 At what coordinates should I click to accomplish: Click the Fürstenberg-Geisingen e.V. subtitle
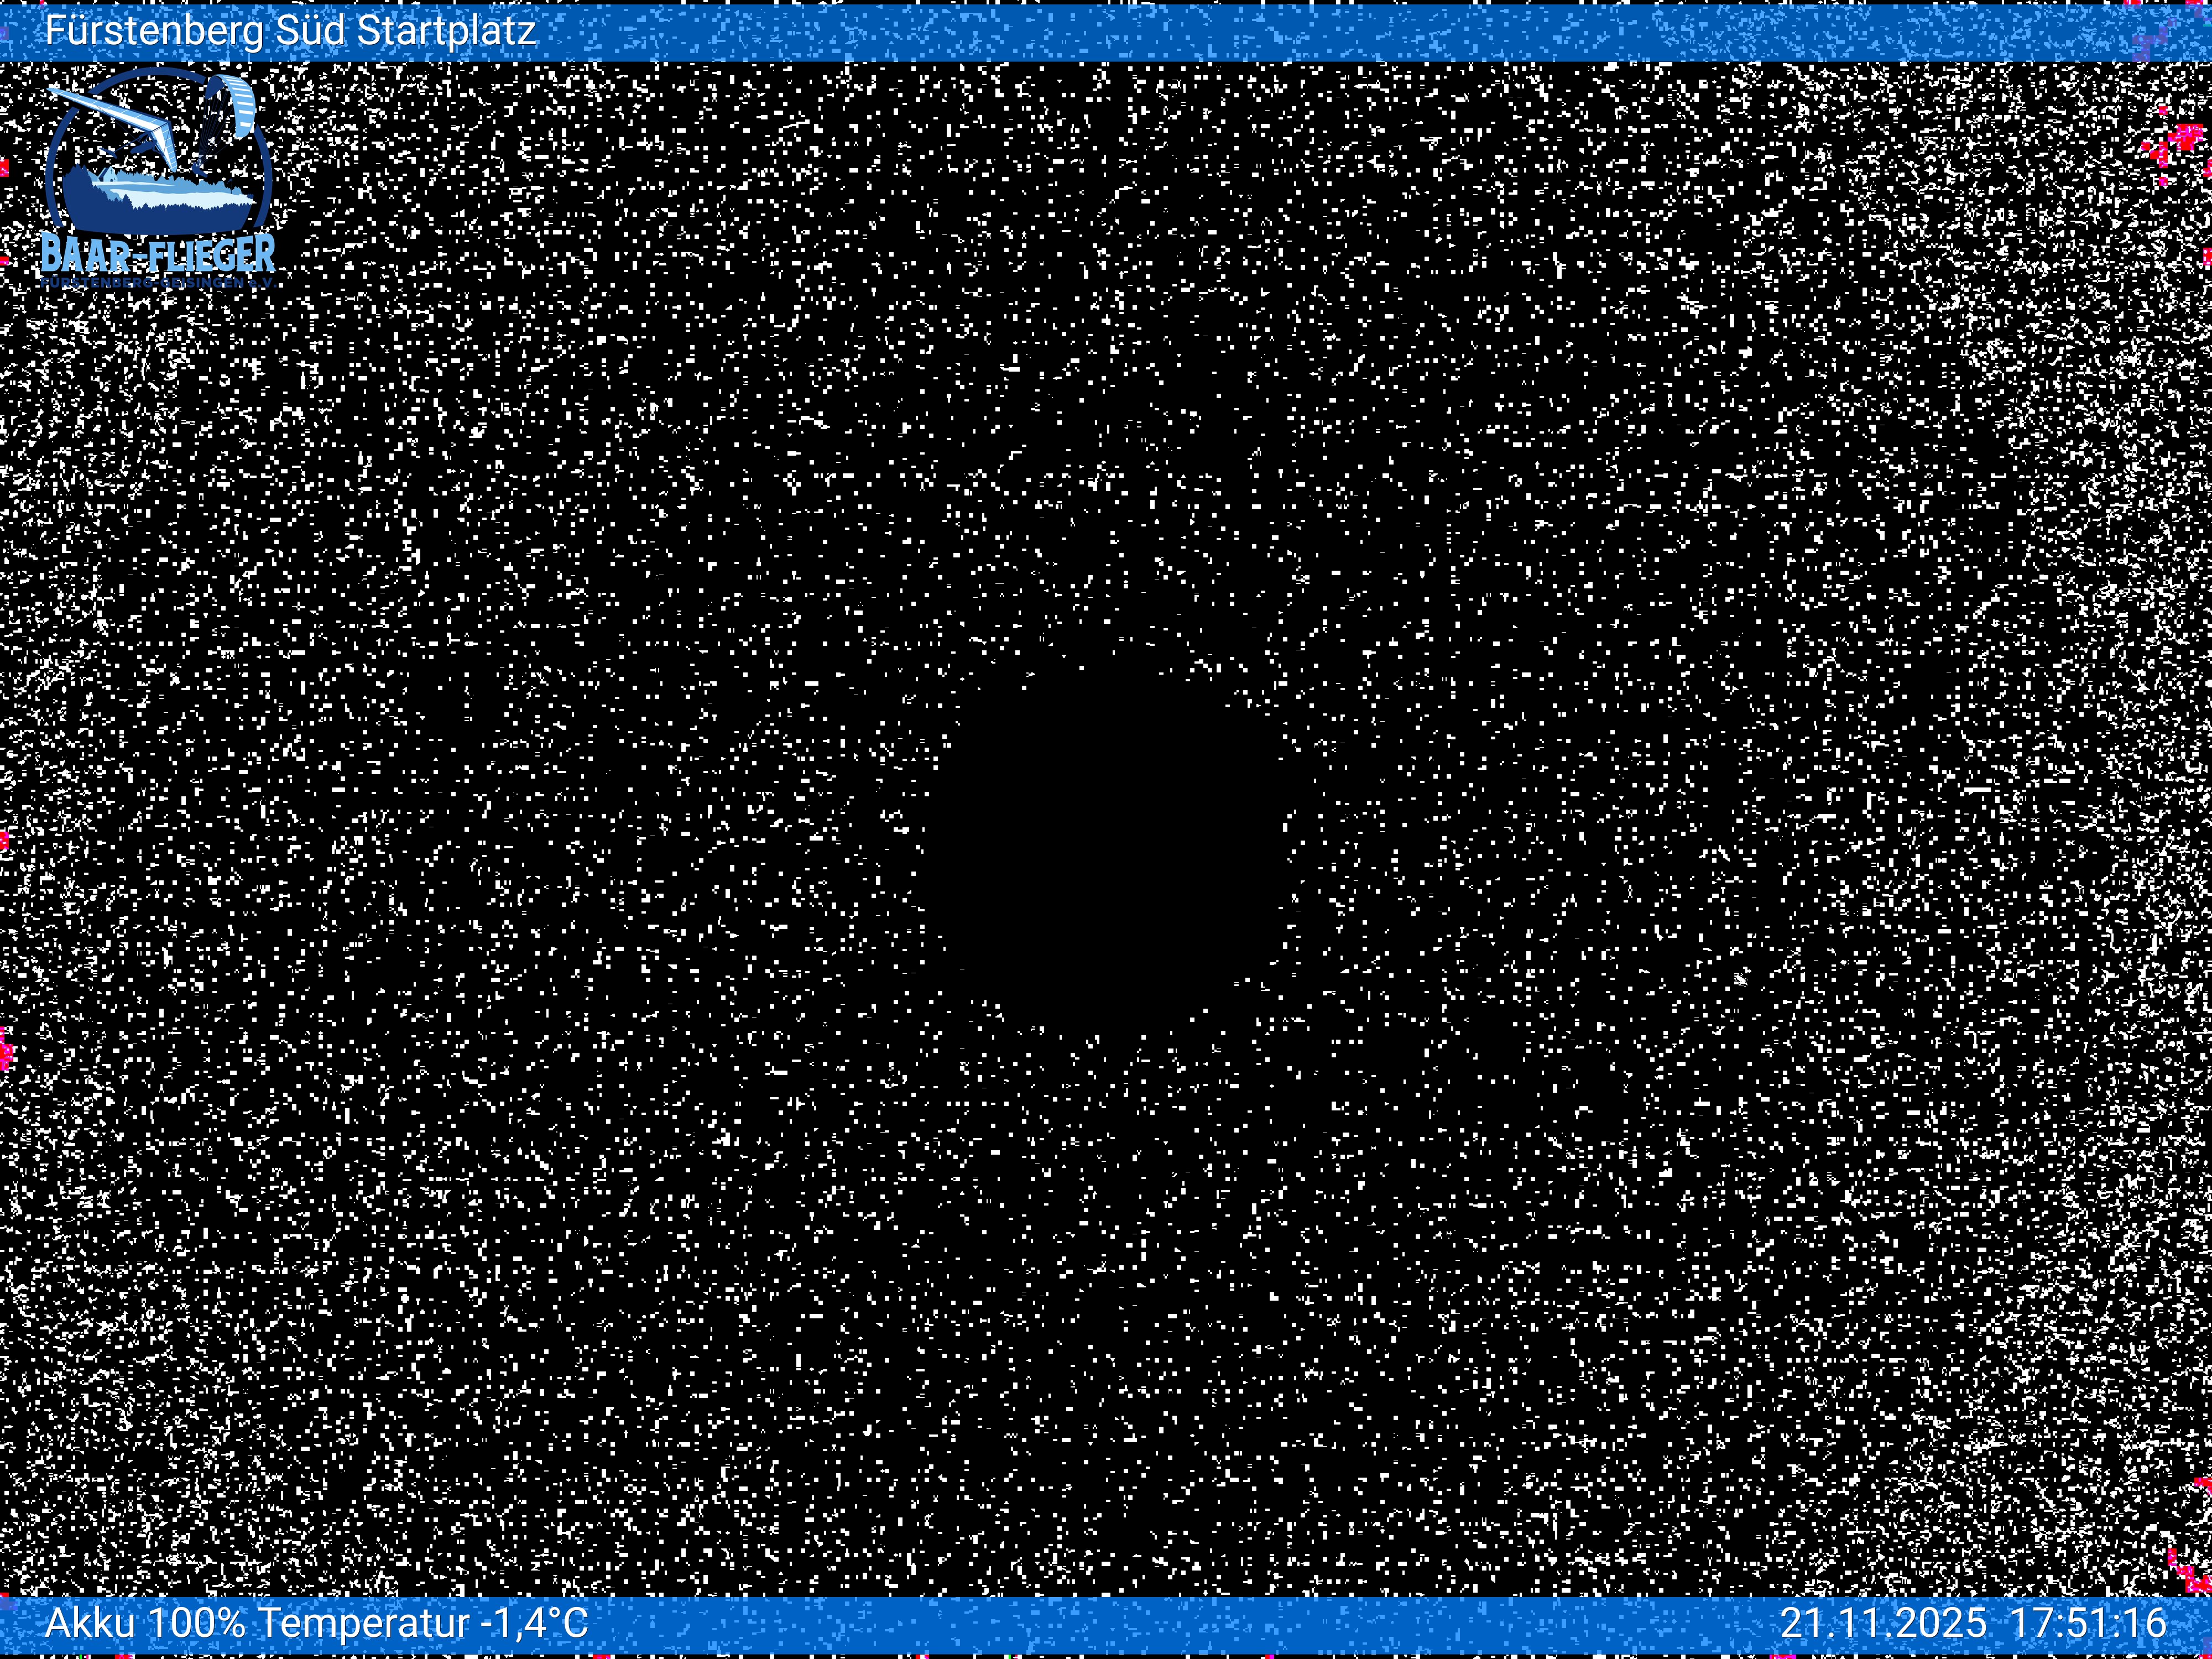click(x=158, y=283)
